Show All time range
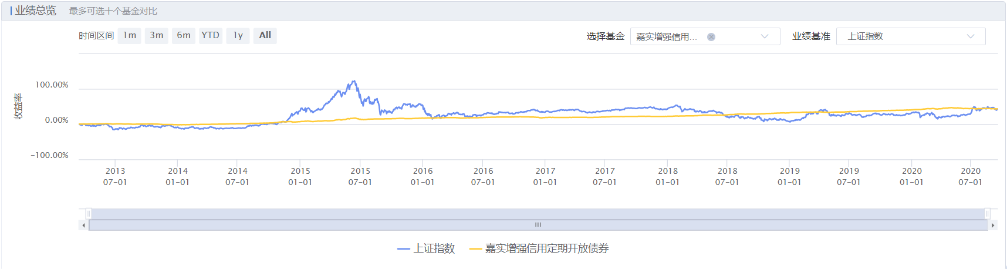This screenshot has height=269, width=1007. [265, 36]
